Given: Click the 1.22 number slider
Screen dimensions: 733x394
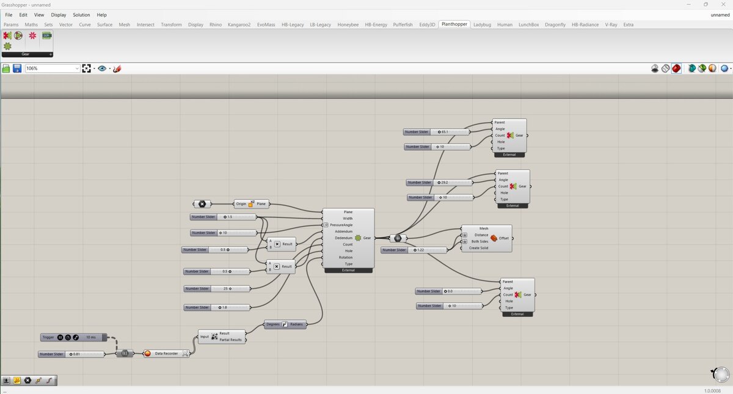Looking at the screenshot, I should tap(415, 250).
